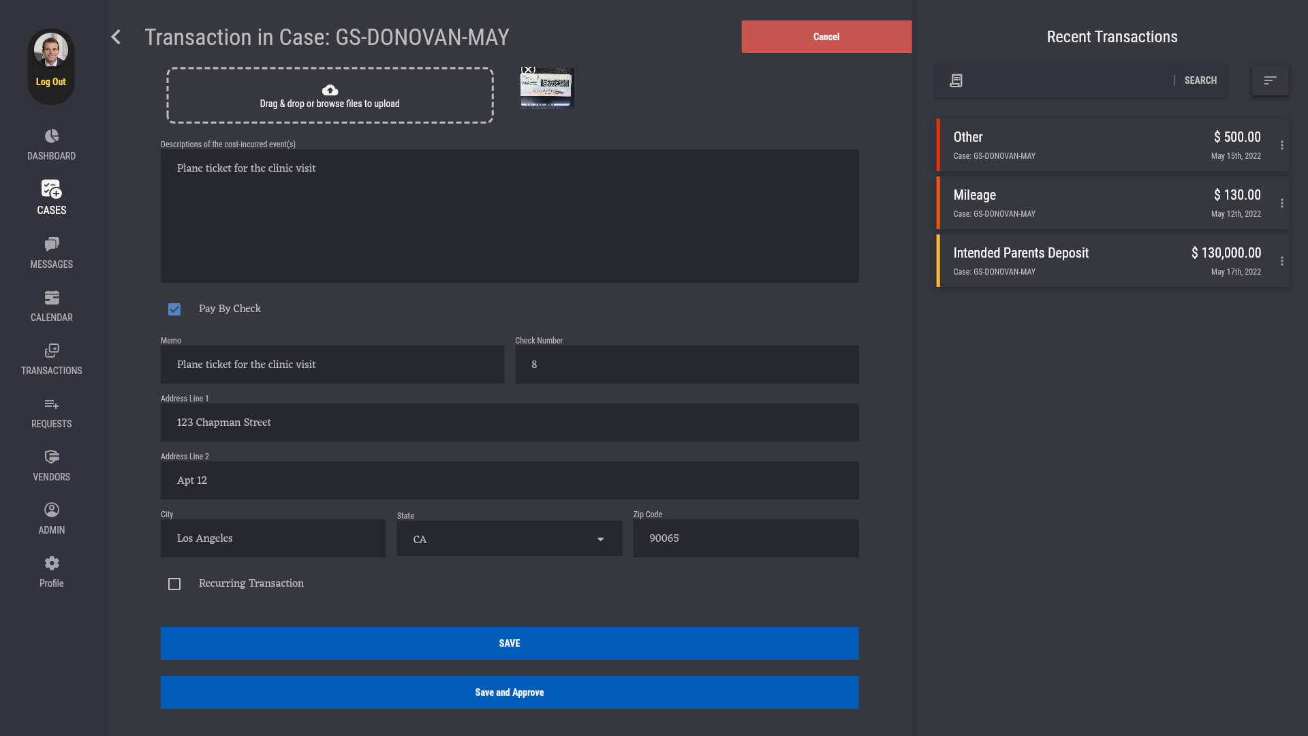Navigate to the Calendar menu item
Image resolution: width=1308 pixels, height=736 pixels.
click(x=52, y=306)
